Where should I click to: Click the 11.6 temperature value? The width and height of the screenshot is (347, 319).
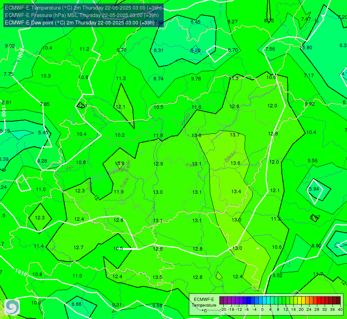pyautogui.click(x=196, y=107)
